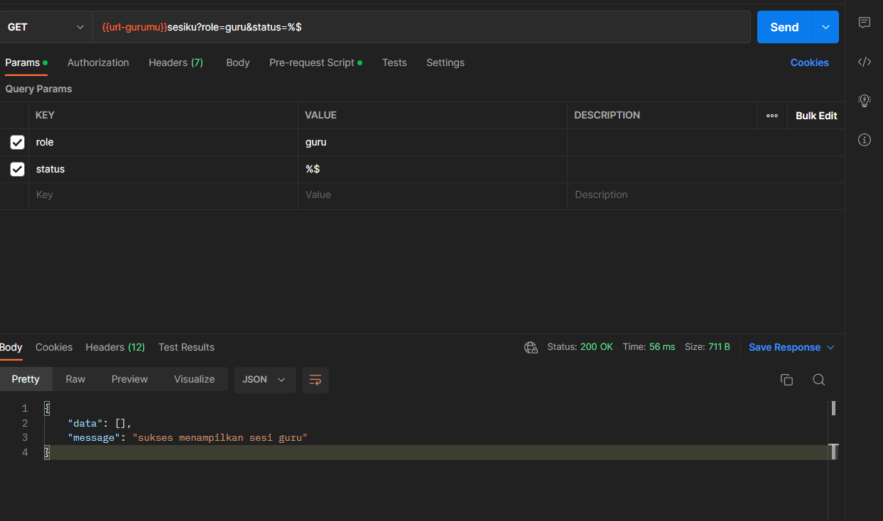Open the response Headers (12) tab
Viewport: 883px width, 521px height.
click(x=115, y=347)
